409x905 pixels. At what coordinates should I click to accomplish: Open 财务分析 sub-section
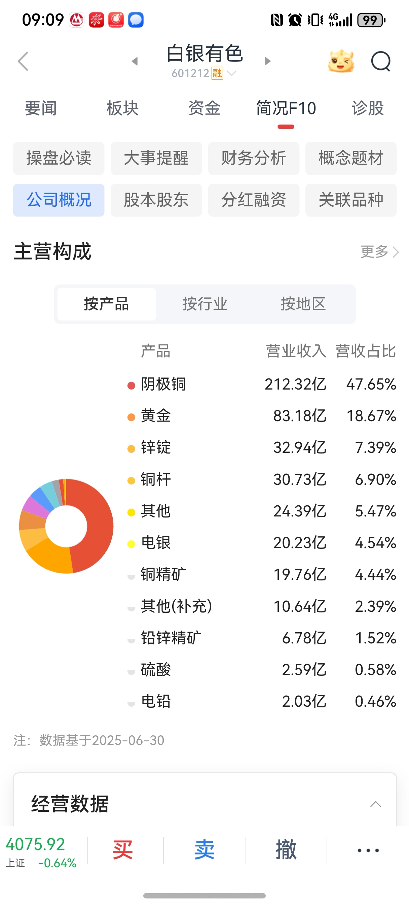pos(254,158)
